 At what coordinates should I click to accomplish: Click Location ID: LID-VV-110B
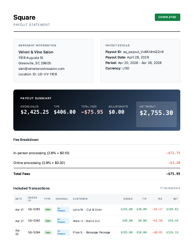[38, 74]
